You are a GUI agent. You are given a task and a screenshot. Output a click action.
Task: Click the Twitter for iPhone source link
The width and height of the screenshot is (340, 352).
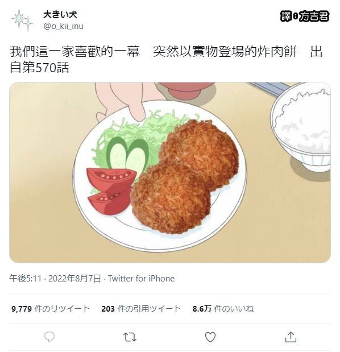click(x=142, y=279)
